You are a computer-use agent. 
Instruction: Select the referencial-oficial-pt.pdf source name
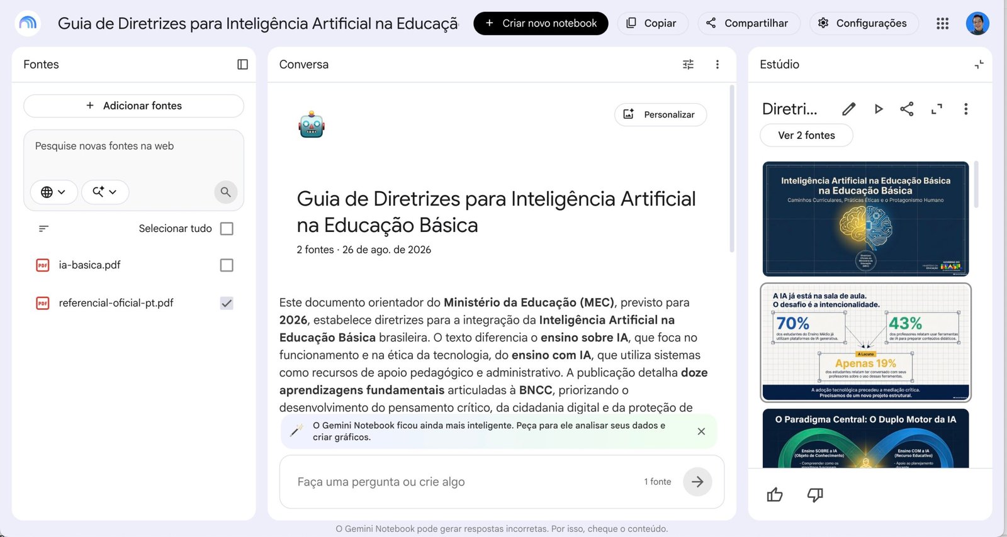[x=116, y=303]
